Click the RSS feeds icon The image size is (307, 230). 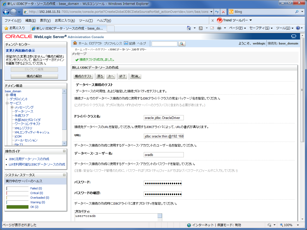(201, 28)
